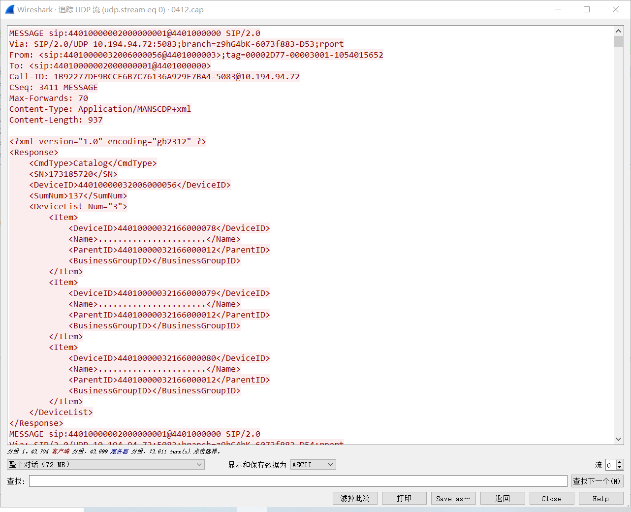Screen dimensions: 631x512
Task: Click the SumNum 137 line
Action: click(x=78, y=195)
